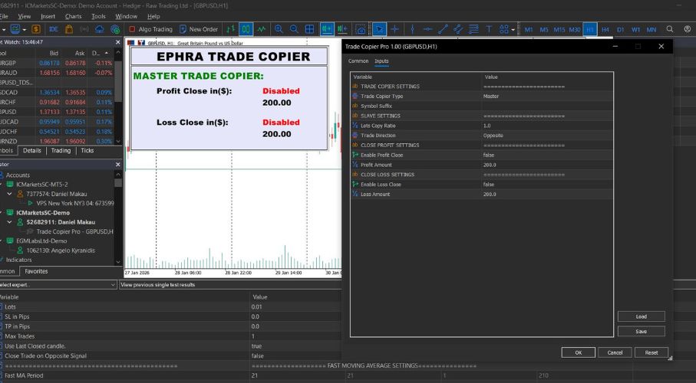This screenshot has height=383, width=696.
Task: Open the Window menu
Action: pos(126,16)
